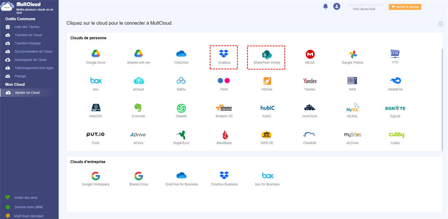
Task: Select the Shared Drive cloud
Action: (139, 179)
